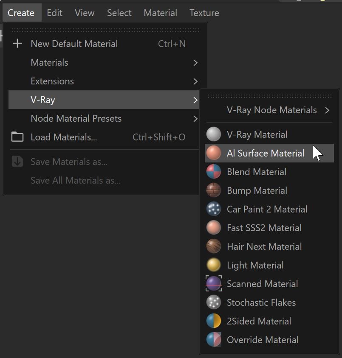Expand the Materials submenu arrow
The width and height of the screenshot is (342, 358).
click(x=195, y=63)
